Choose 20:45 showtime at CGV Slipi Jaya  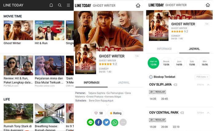click(164, 99)
